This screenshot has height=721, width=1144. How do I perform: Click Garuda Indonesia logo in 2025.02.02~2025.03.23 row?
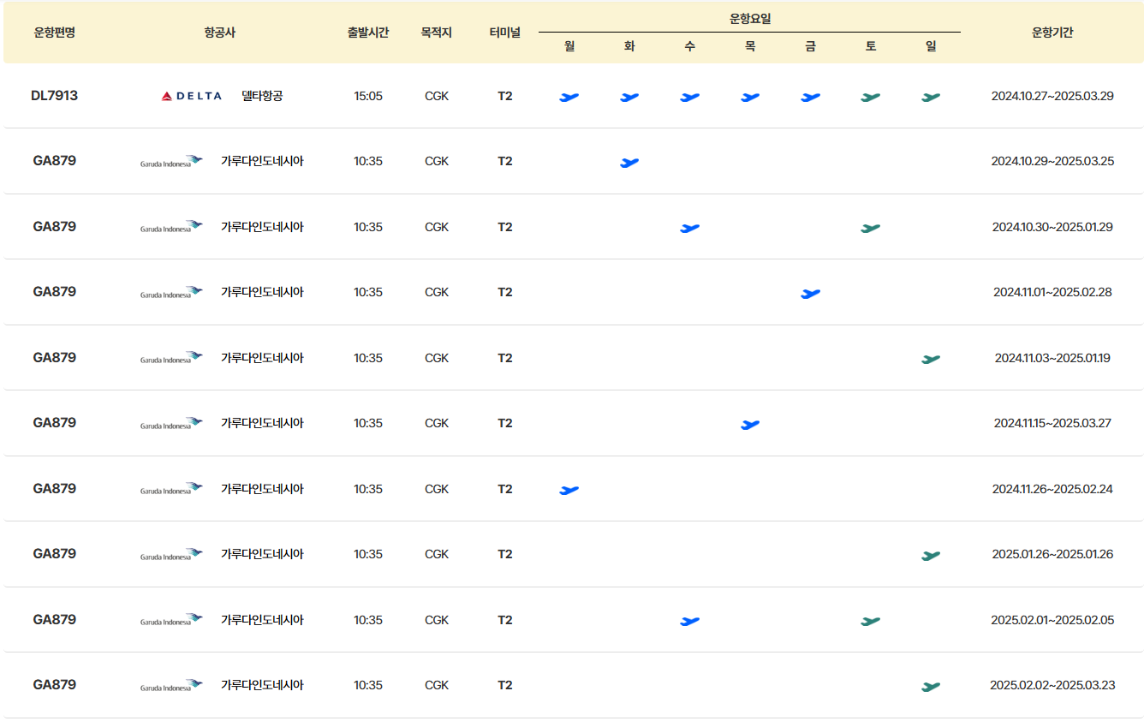[x=171, y=685]
